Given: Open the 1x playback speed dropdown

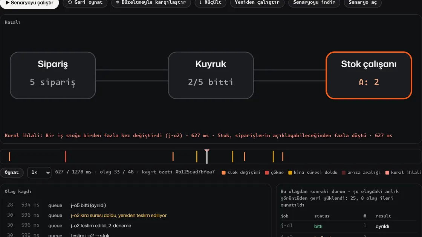Looking at the screenshot, I should coord(39,173).
